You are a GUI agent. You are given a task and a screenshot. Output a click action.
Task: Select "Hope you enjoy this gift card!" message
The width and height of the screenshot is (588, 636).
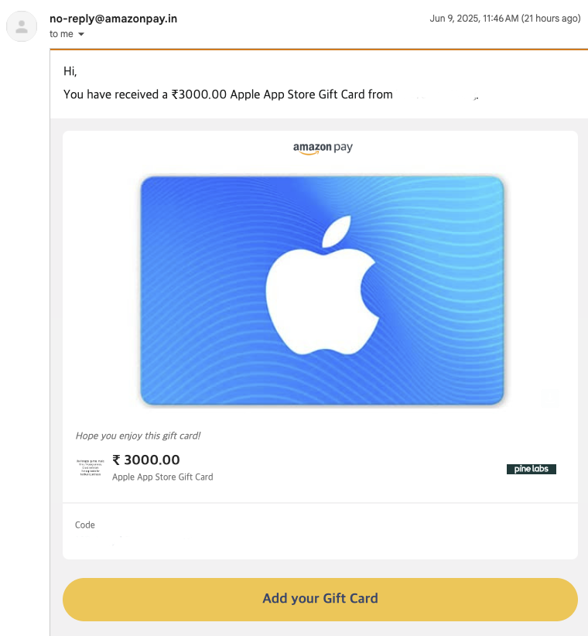138,436
